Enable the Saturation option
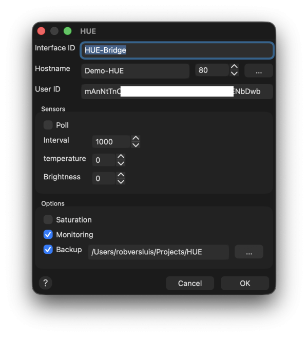This screenshot has width=308, height=337. coord(48,219)
